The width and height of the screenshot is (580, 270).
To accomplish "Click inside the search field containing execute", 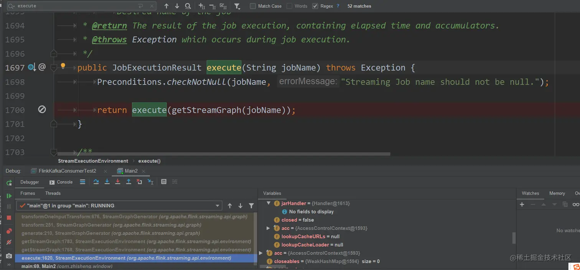I will (x=73, y=6).
